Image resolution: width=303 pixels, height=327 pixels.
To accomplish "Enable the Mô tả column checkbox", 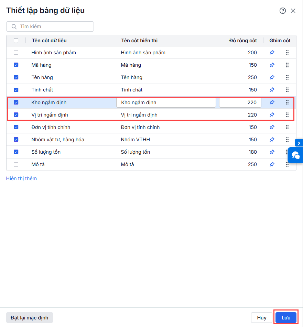I will point(16,164).
